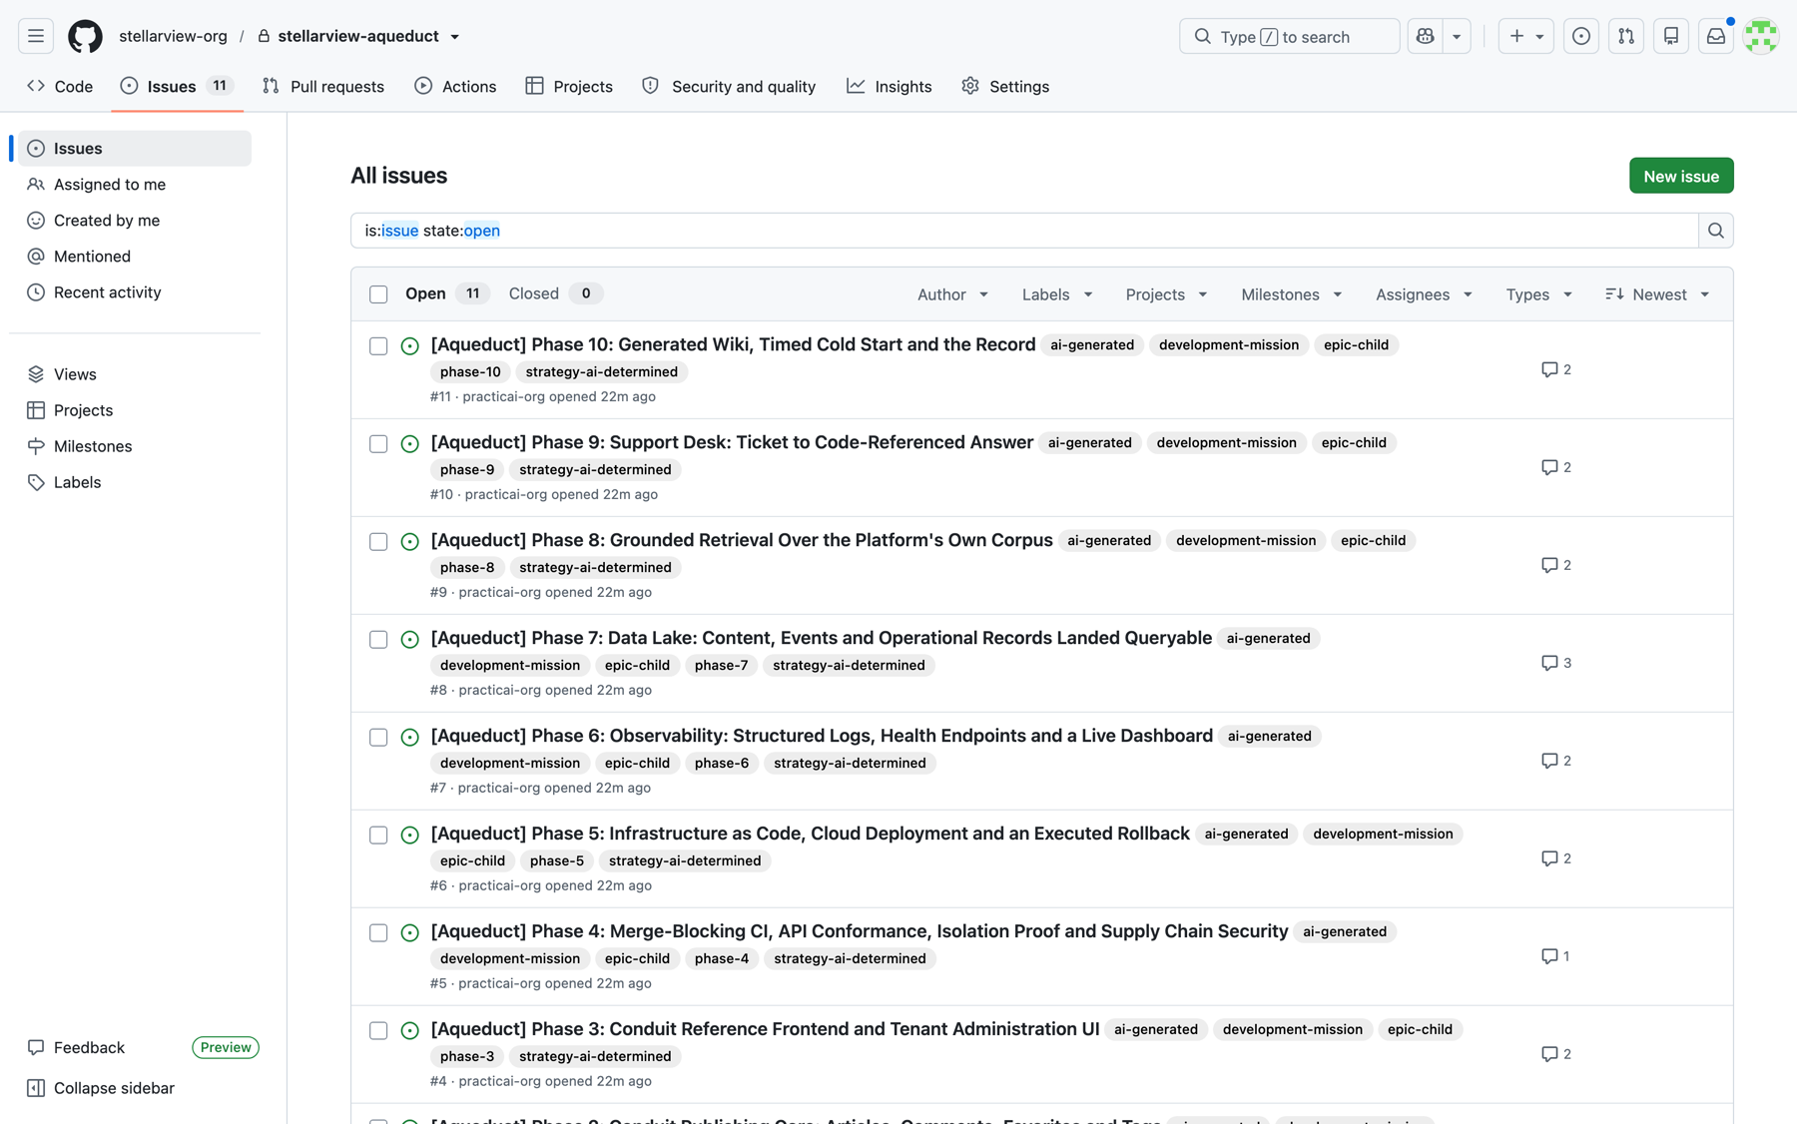Open the issues shortcut icon in header
The width and height of the screenshot is (1797, 1124).
pos(1581,36)
